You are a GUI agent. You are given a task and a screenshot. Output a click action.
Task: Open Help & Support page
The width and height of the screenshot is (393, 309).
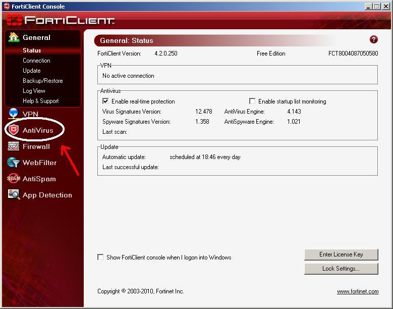pyautogui.click(x=40, y=101)
